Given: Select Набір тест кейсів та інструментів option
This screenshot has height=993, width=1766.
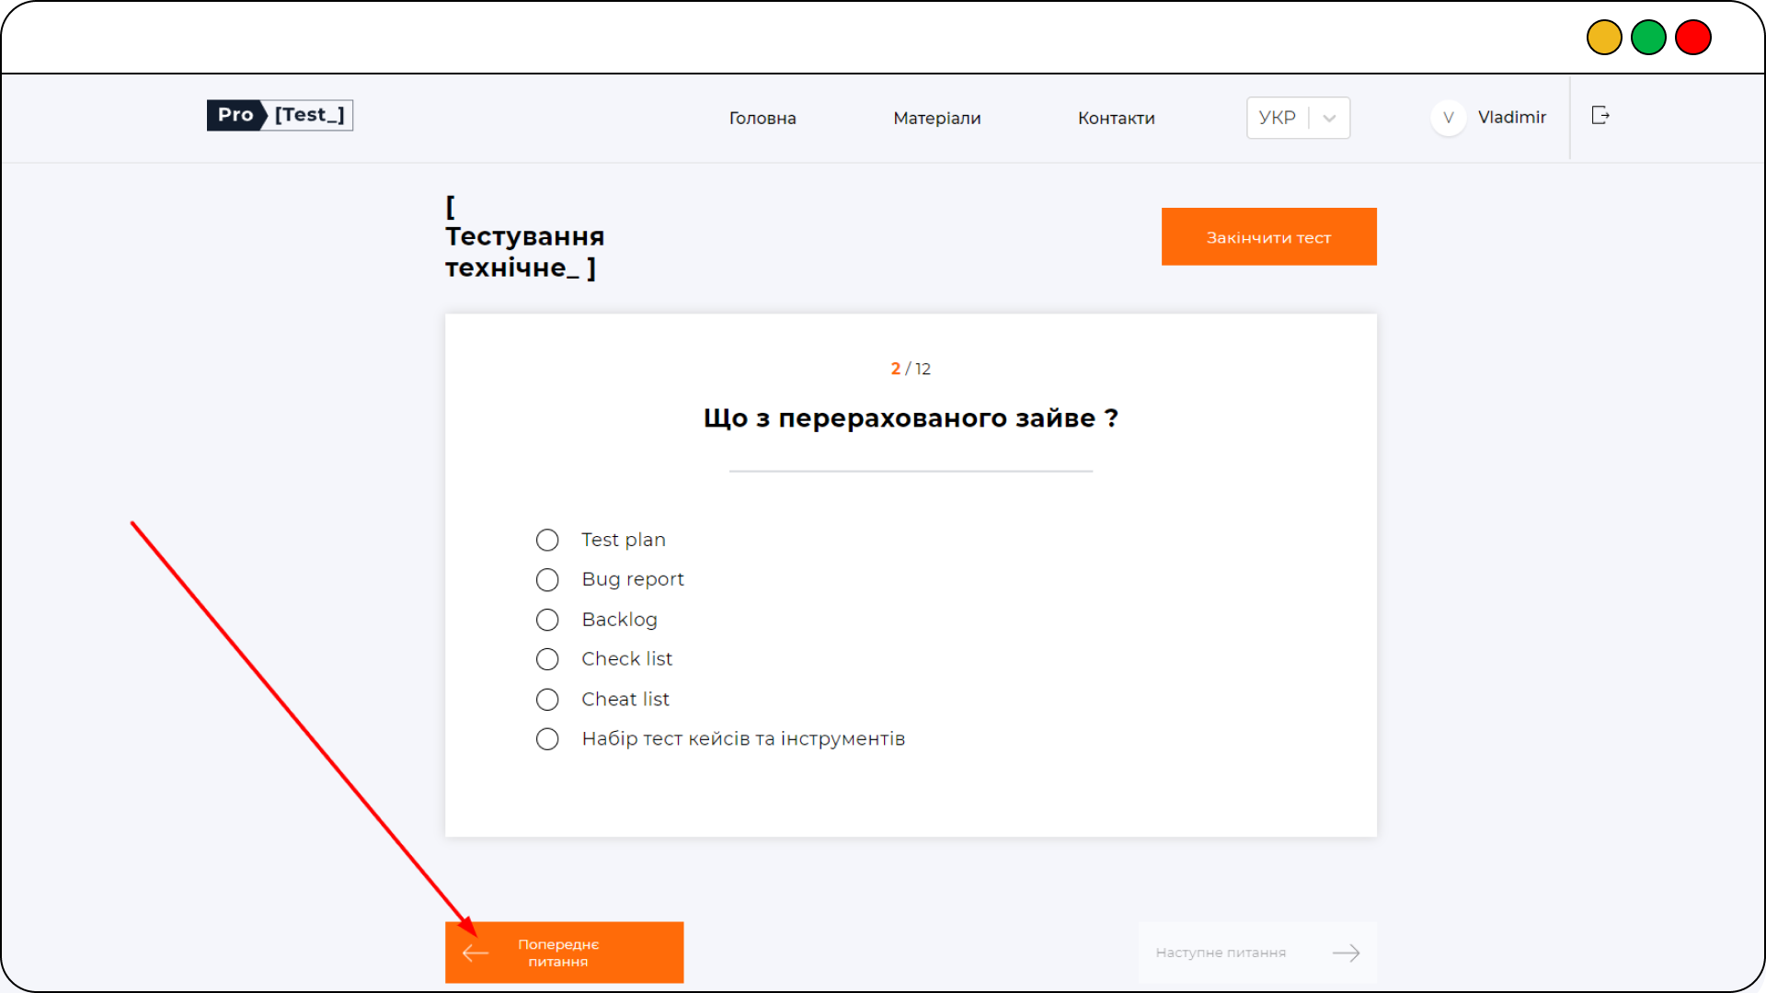Looking at the screenshot, I should tap(547, 739).
